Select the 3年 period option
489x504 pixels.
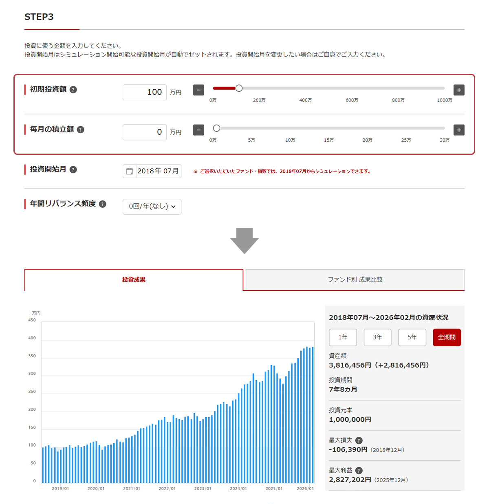pyautogui.click(x=377, y=337)
